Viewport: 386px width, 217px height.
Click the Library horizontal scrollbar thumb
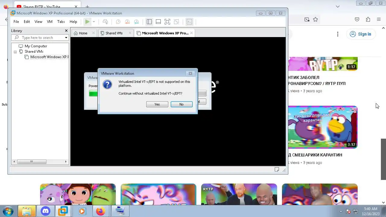click(x=31, y=162)
